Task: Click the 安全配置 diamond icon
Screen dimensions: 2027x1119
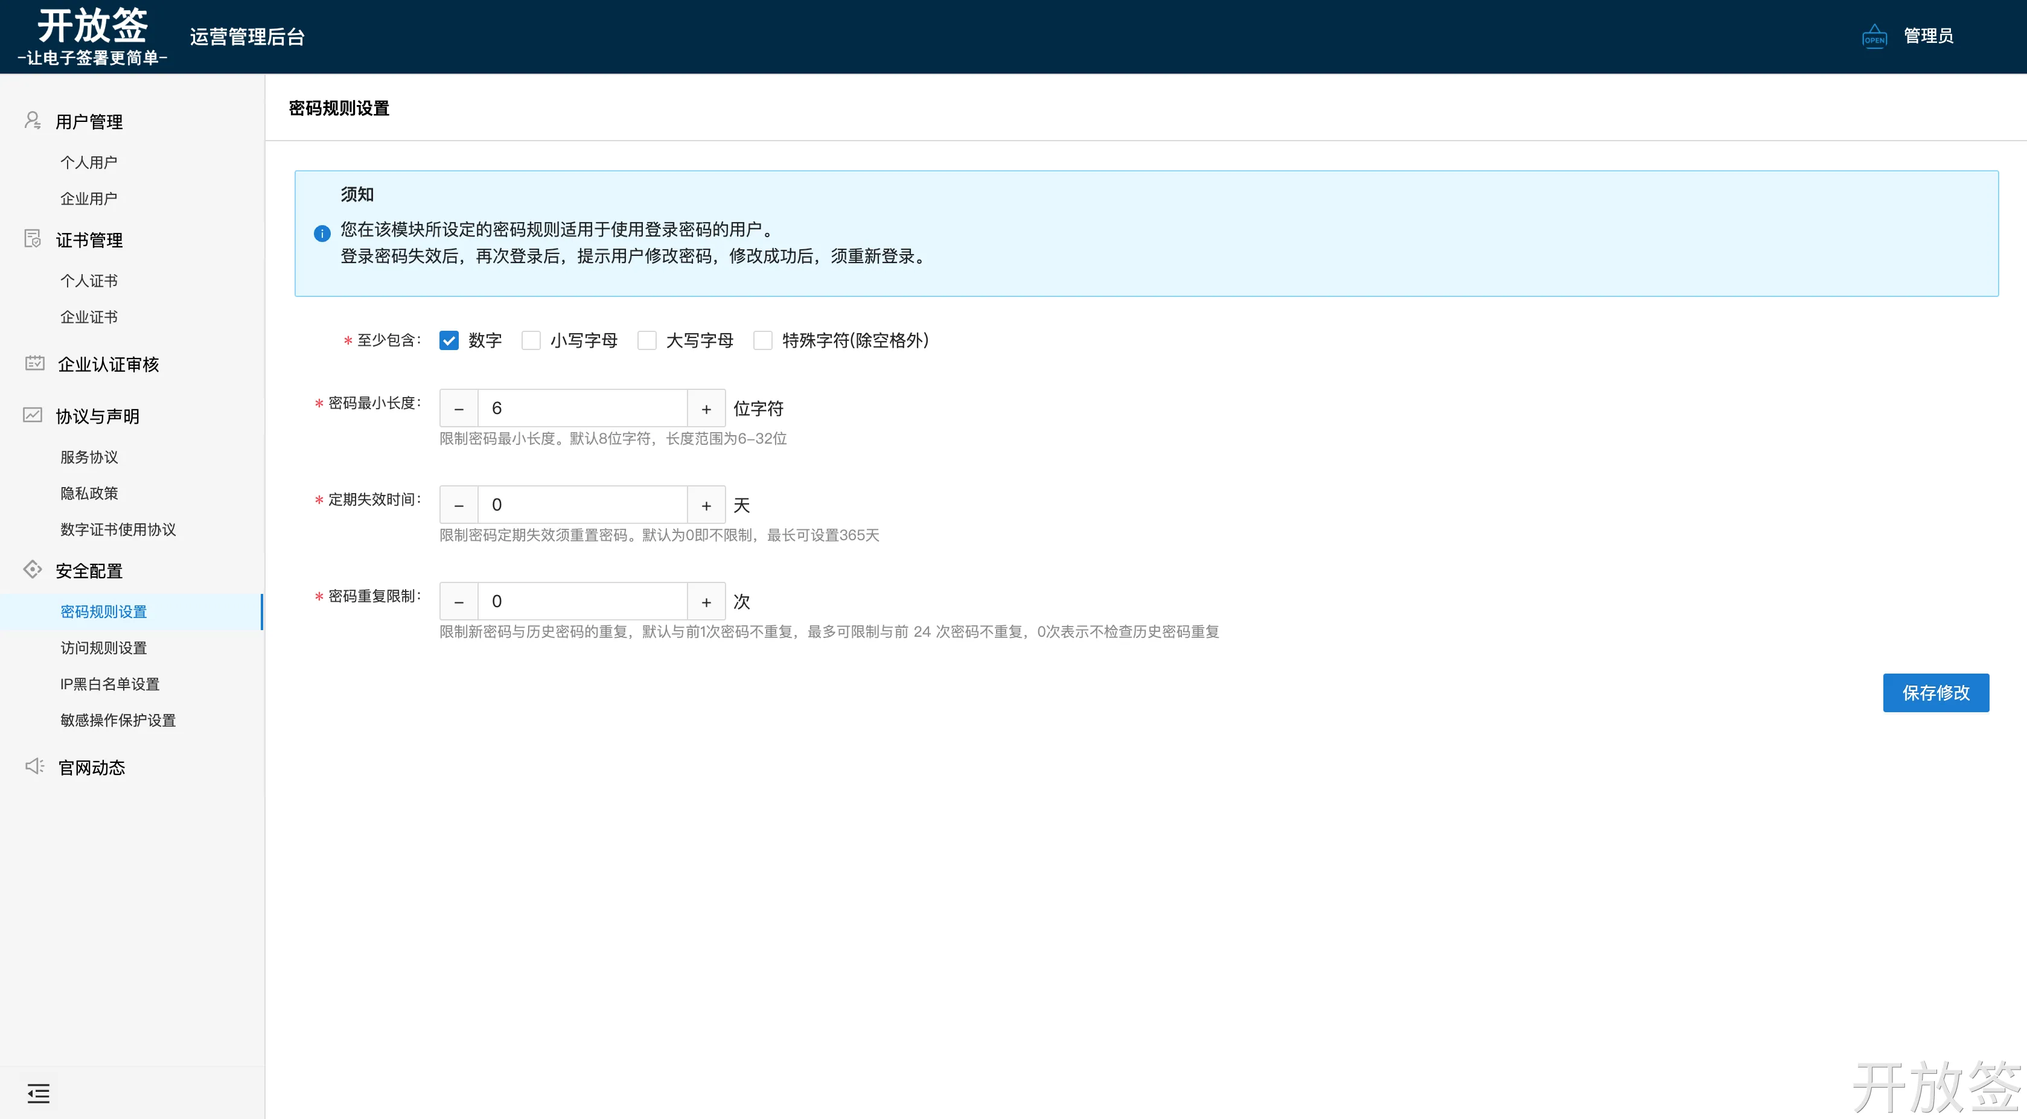Action: (x=32, y=569)
